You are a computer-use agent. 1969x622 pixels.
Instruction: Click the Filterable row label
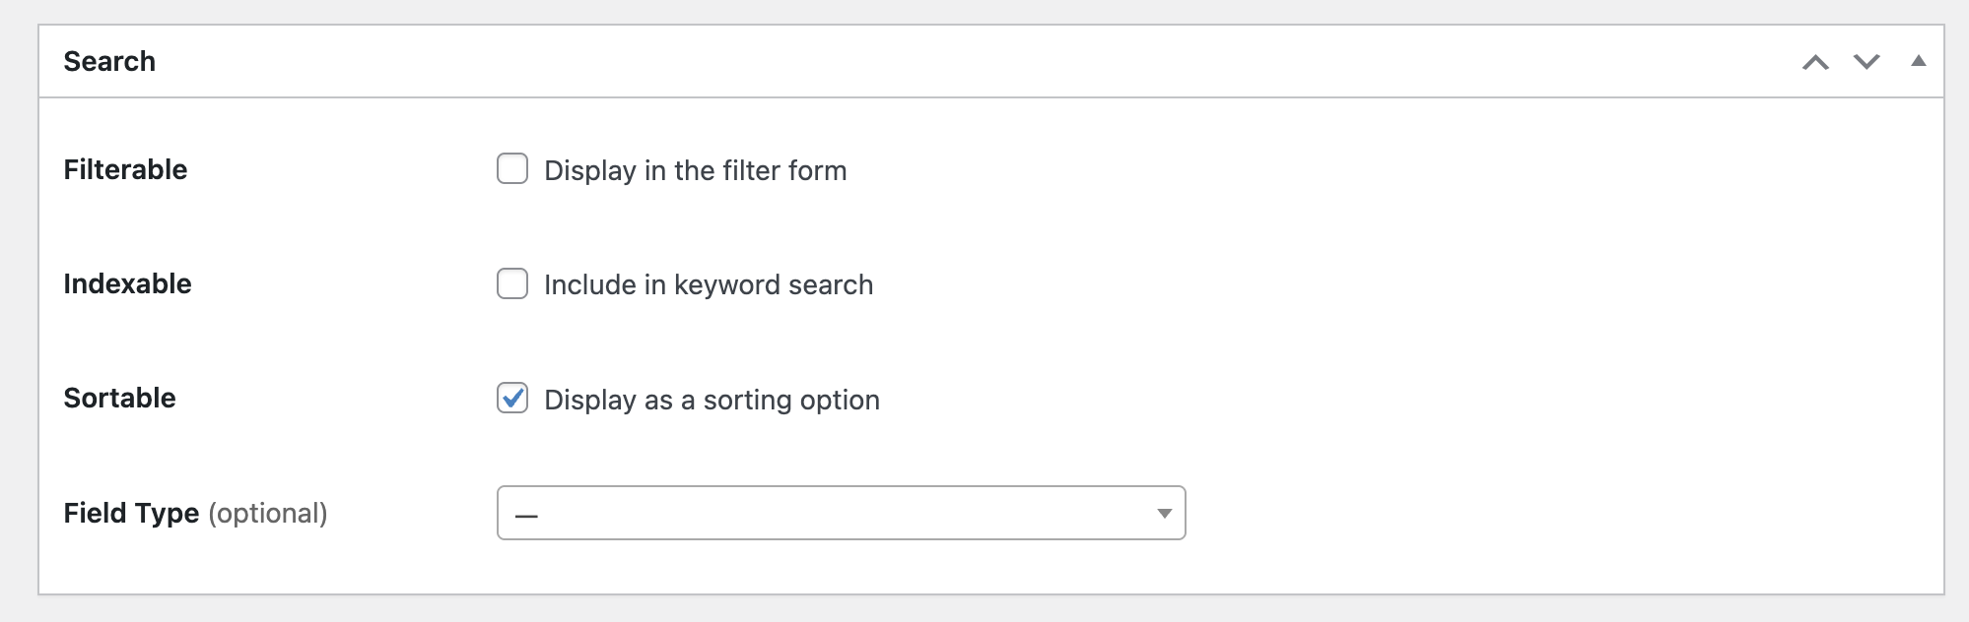(125, 169)
